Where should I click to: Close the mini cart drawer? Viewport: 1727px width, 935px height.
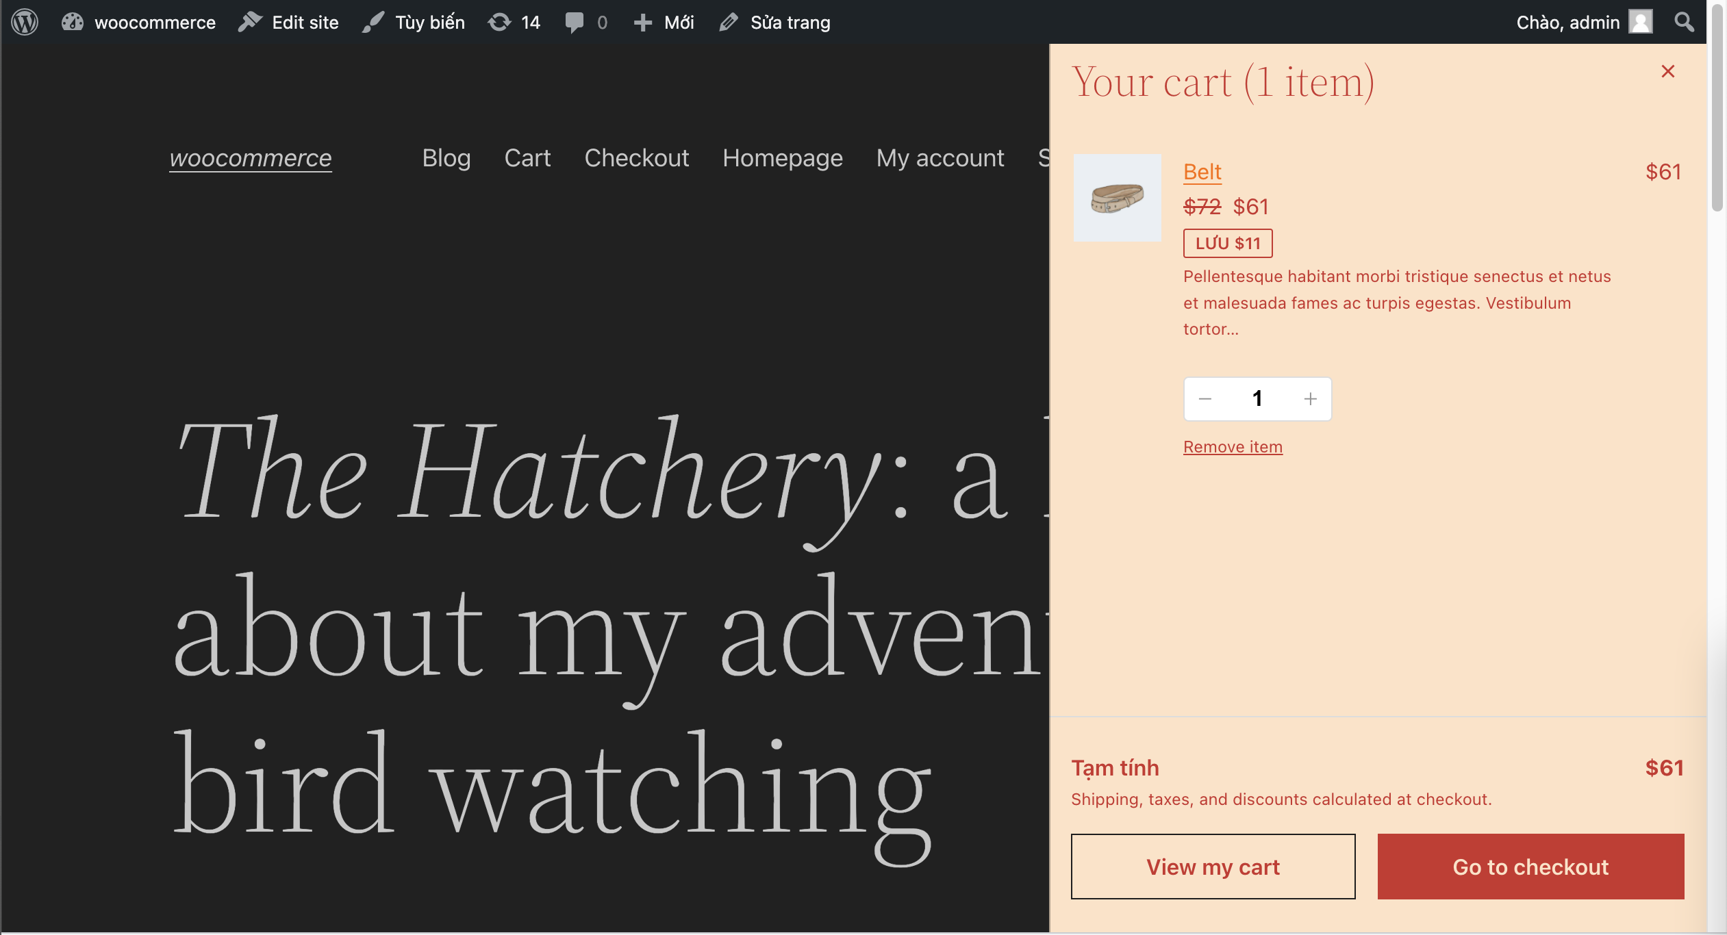tap(1667, 71)
